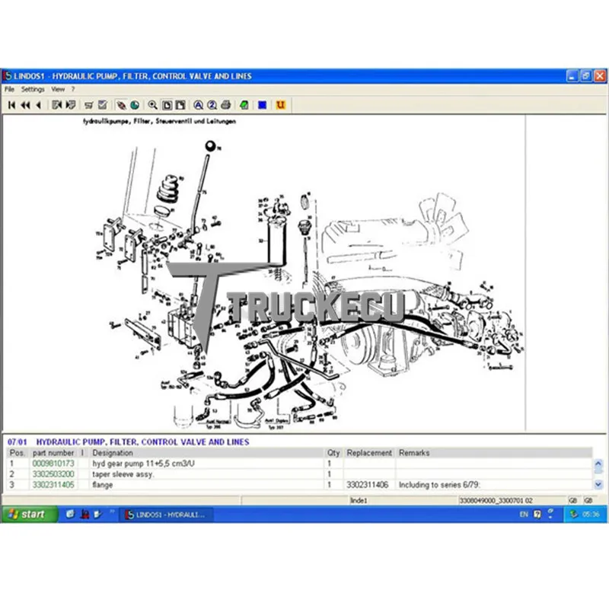Click status bar '3308049000_3300701 02'
Screen dimensions: 609x609
496,501
